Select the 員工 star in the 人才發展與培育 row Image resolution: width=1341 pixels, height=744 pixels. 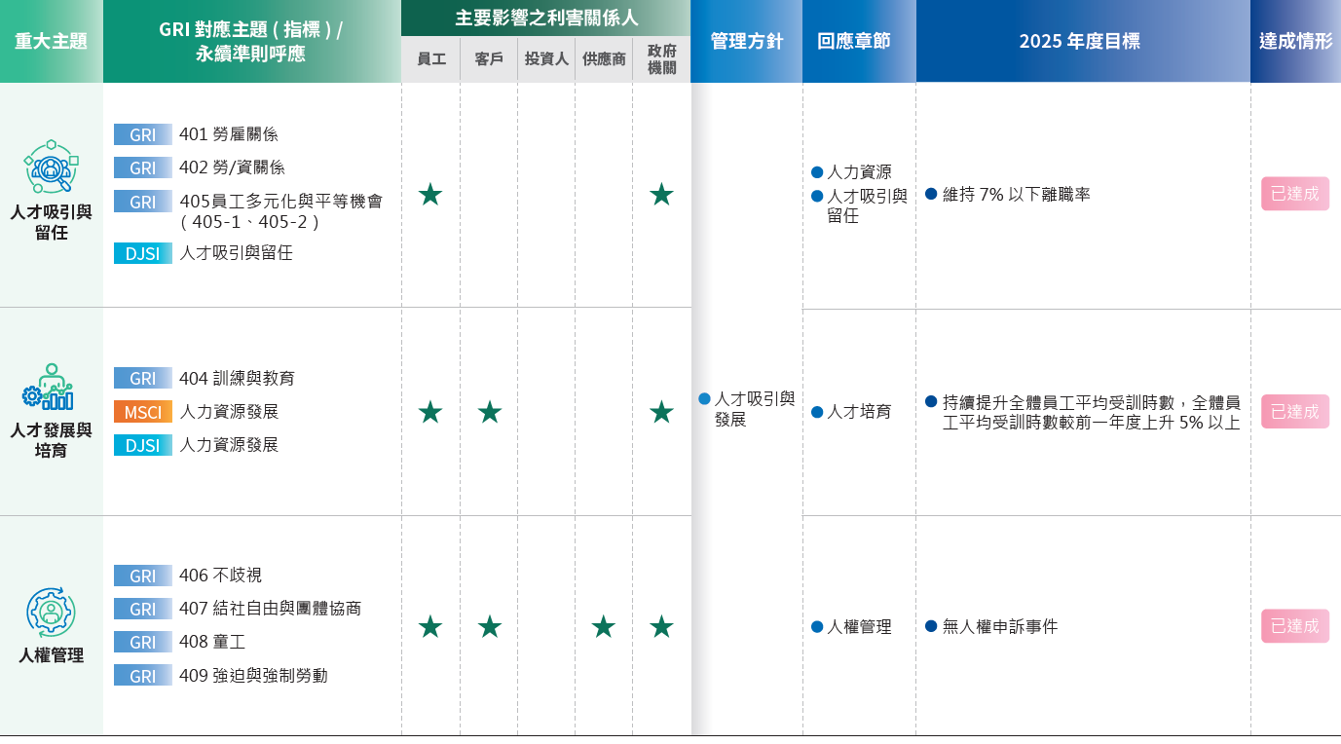tap(430, 412)
